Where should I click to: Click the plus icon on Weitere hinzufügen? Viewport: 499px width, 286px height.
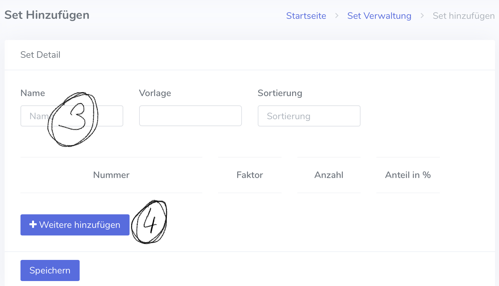tap(33, 225)
